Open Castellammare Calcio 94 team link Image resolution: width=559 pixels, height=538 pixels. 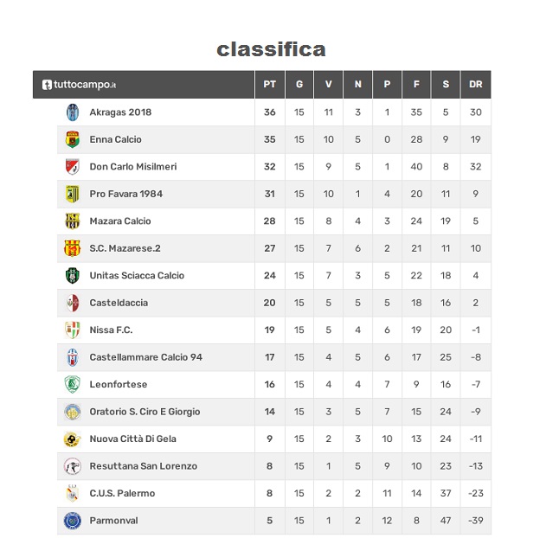tap(146, 357)
